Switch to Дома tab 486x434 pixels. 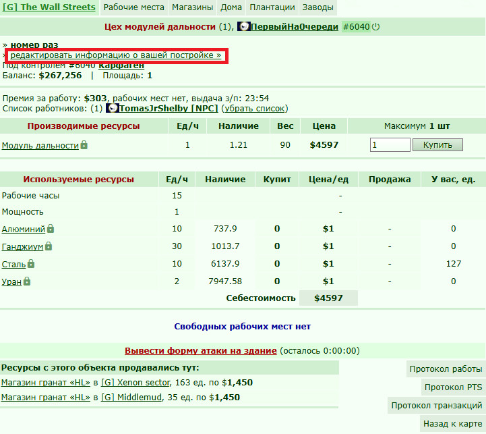tap(231, 7)
